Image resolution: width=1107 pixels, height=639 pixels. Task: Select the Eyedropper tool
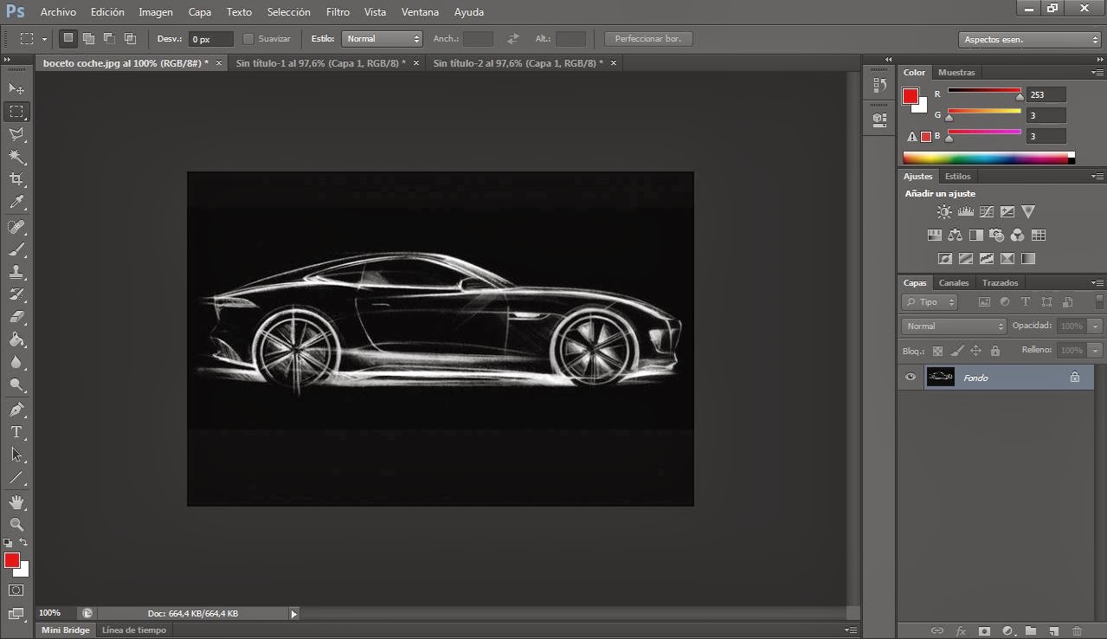[x=16, y=203]
